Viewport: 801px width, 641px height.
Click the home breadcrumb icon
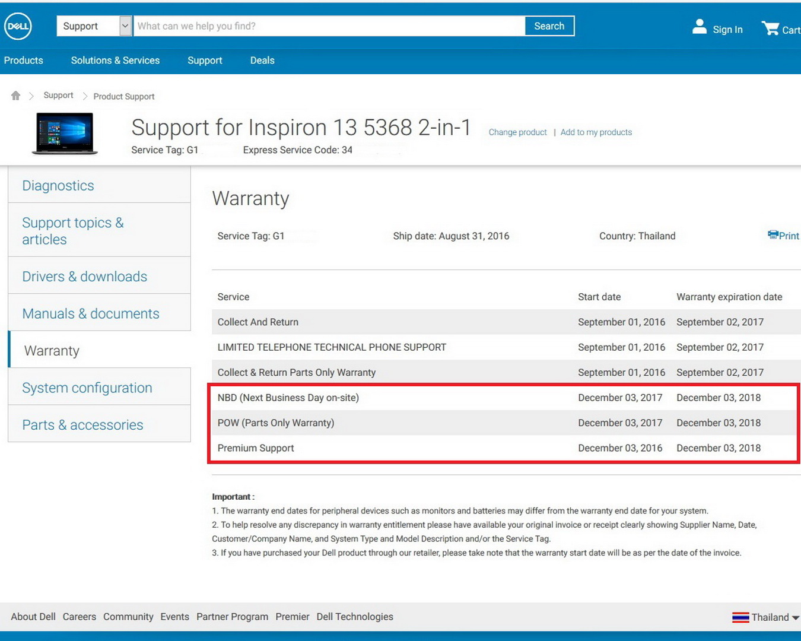coord(15,96)
